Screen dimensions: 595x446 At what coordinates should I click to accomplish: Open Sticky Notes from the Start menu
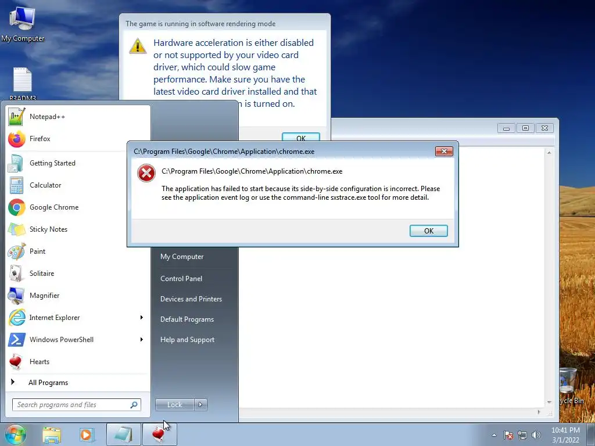[x=78, y=229]
